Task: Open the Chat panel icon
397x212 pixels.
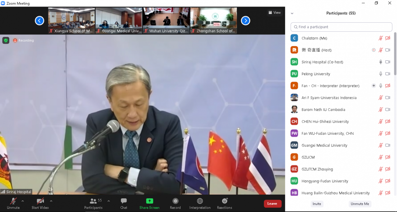Action: click(124, 201)
